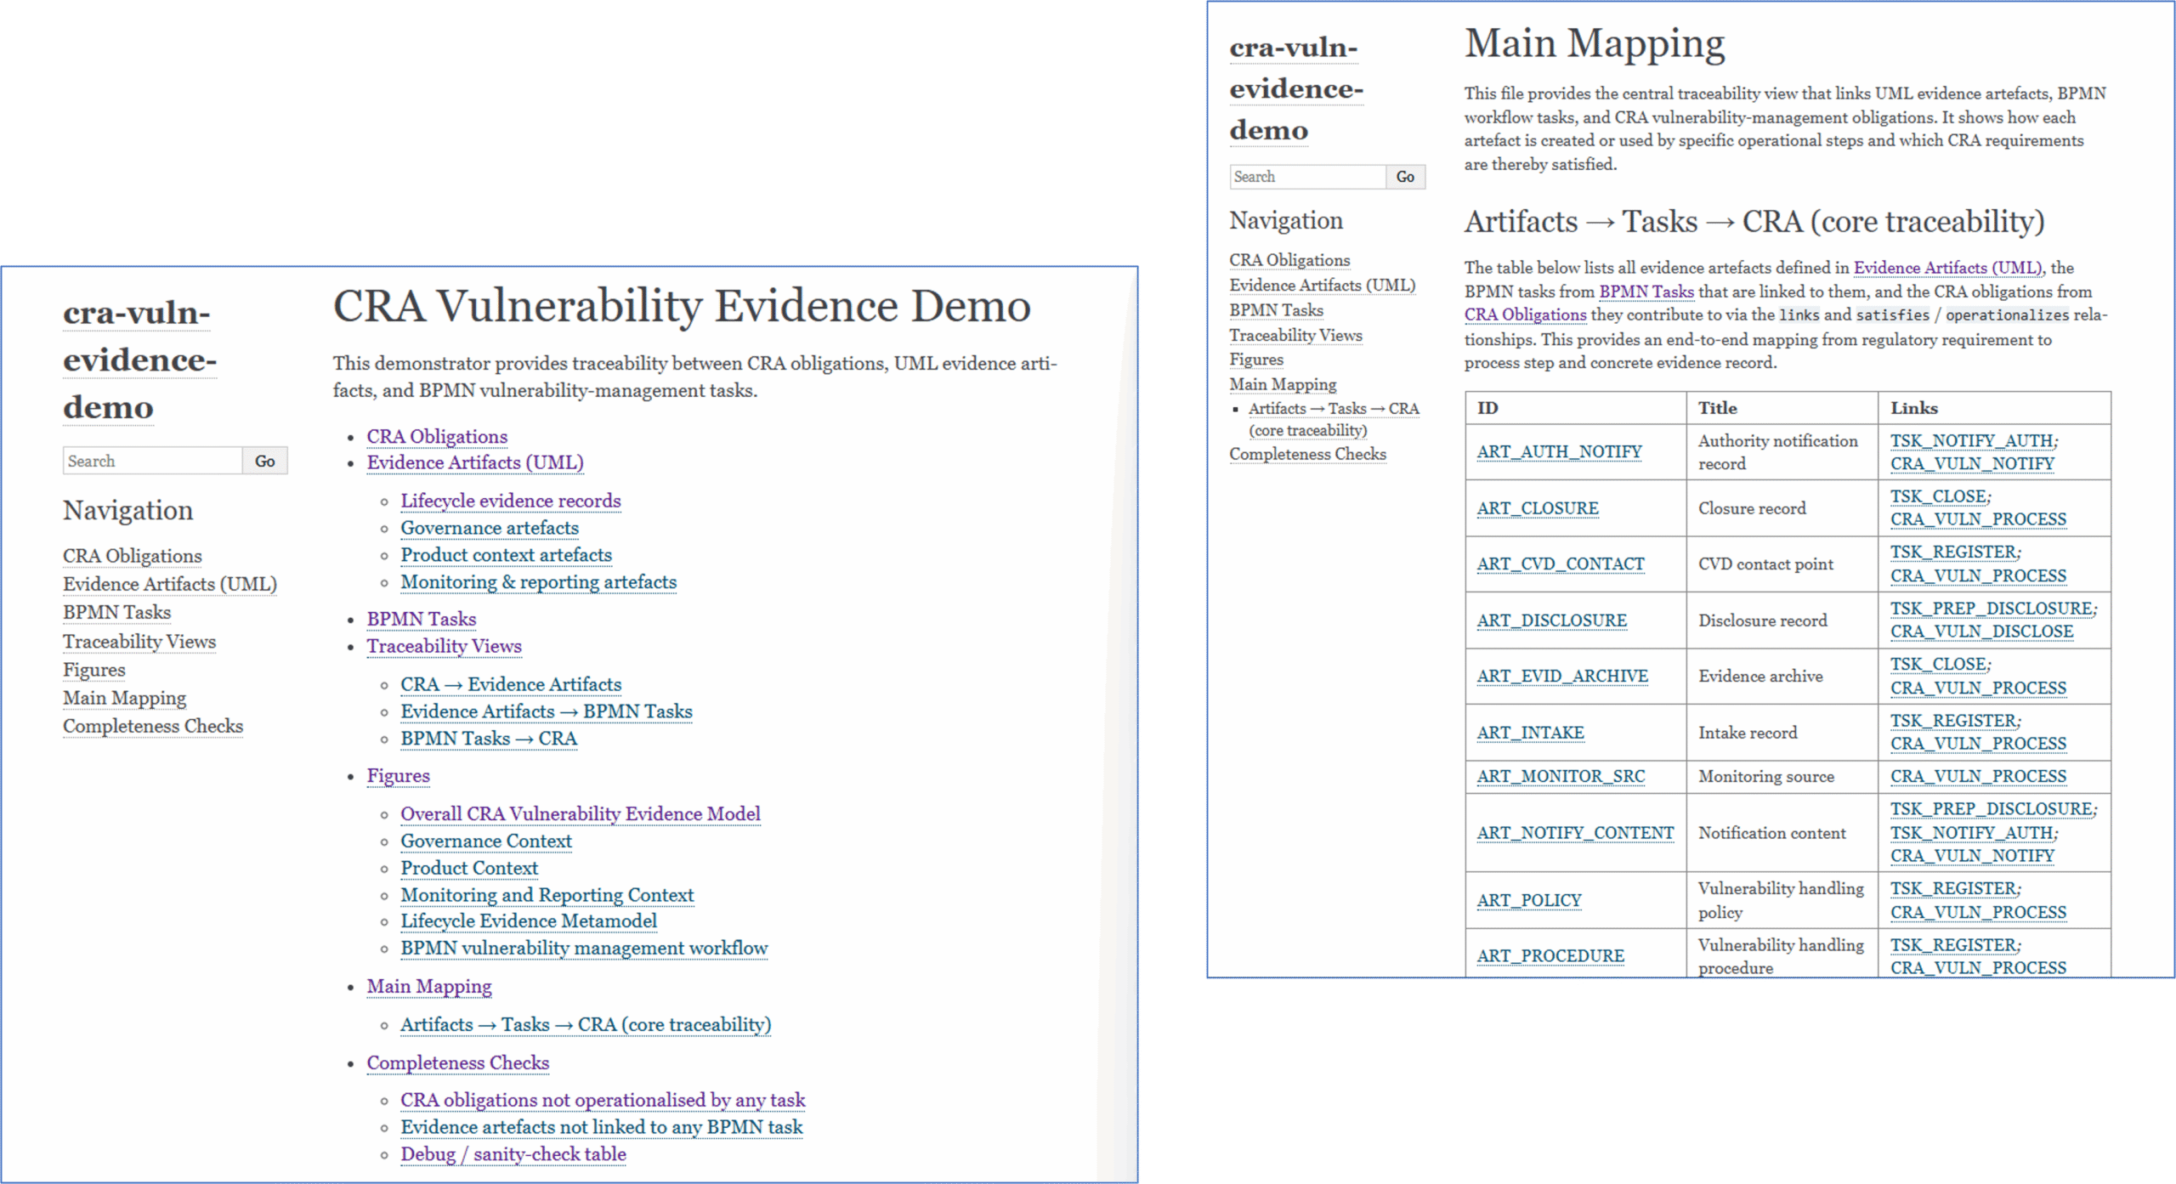Open CRA Obligations in the Main Mapping window sidebar
This screenshot has width=2176, height=1184.
point(1289,260)
